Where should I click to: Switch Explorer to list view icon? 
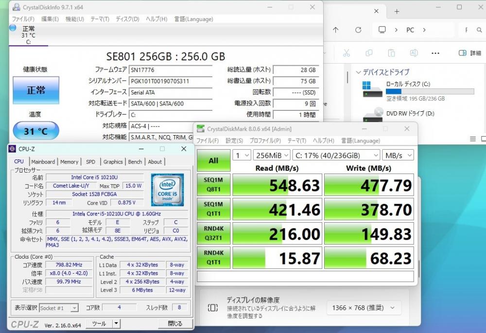point(473,139)
